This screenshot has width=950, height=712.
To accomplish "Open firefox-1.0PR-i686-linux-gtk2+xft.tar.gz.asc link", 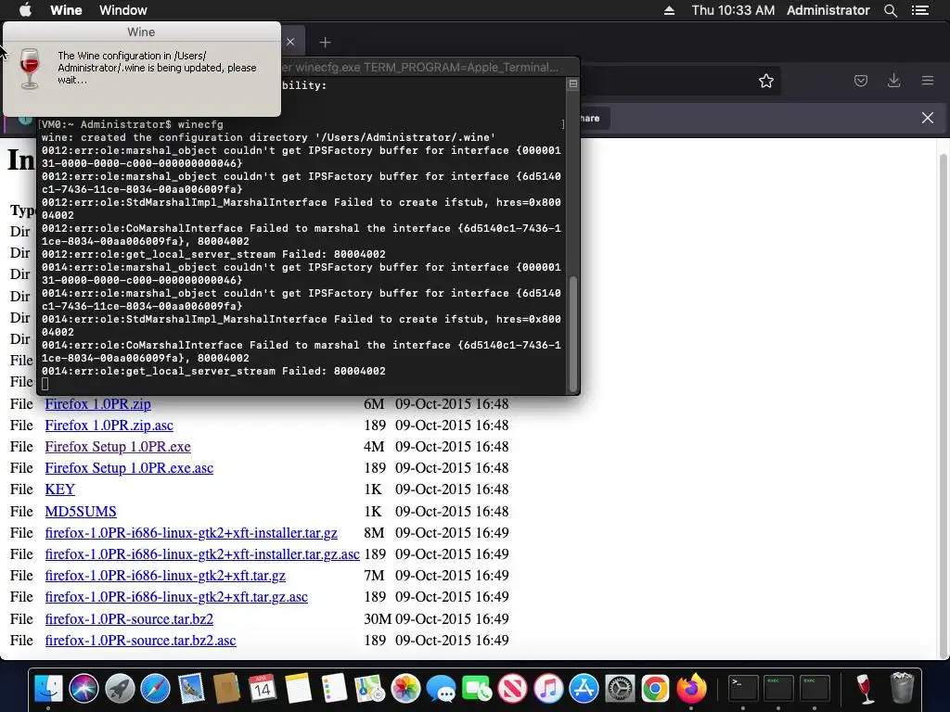I will tap(176, 597).
